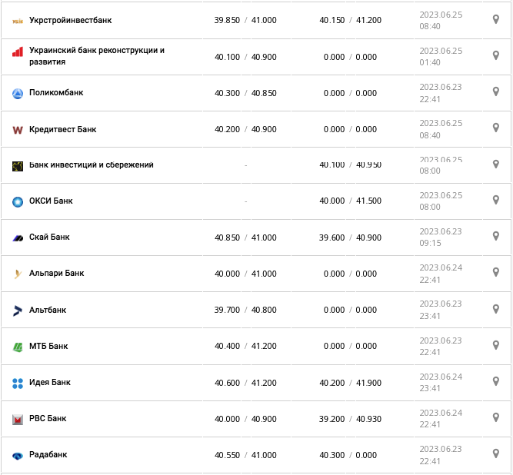The width and height of the screenshot is (513, 475).
Task: Click the Скай Банк map pin icon
Action: click(496, 236)
